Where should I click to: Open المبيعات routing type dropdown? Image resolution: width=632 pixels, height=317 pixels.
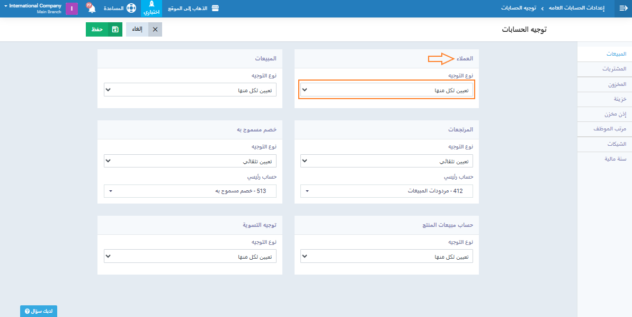[190, 90]
